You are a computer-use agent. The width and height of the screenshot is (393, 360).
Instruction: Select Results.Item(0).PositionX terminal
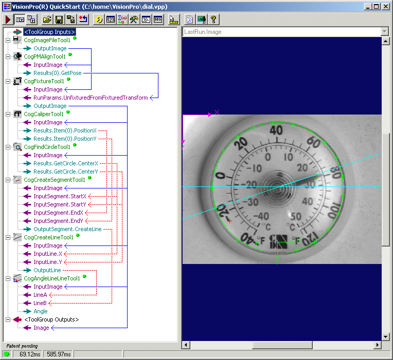click(65, 130)
